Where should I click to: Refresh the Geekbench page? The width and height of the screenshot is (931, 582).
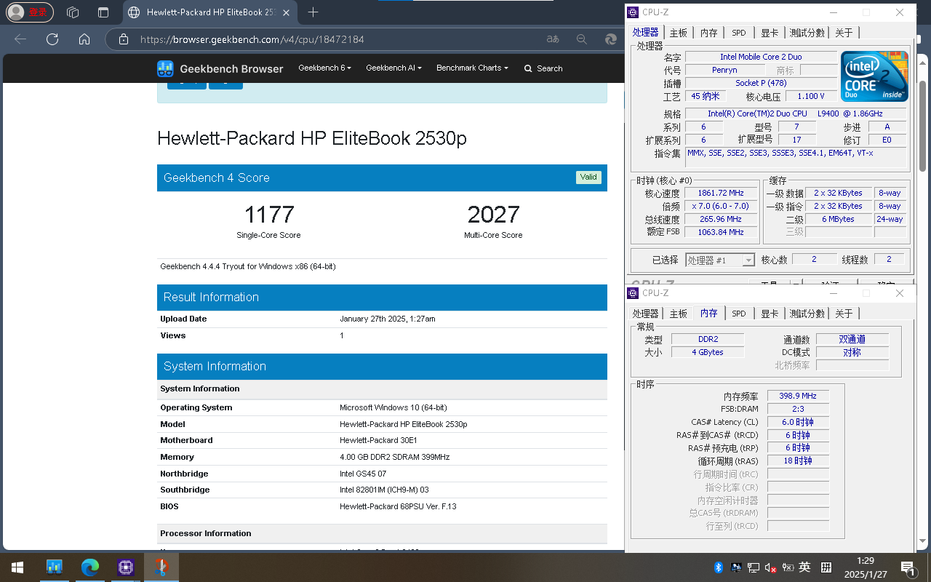point(52,39)
